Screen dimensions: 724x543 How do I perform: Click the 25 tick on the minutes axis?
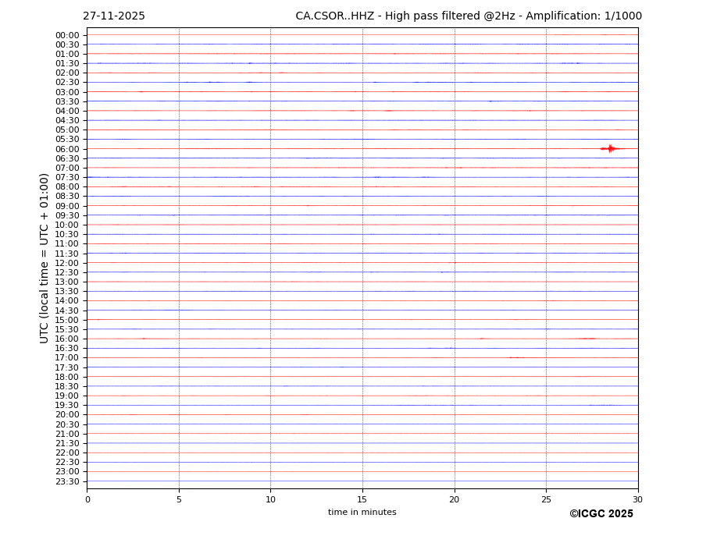(x=546, y=499)
